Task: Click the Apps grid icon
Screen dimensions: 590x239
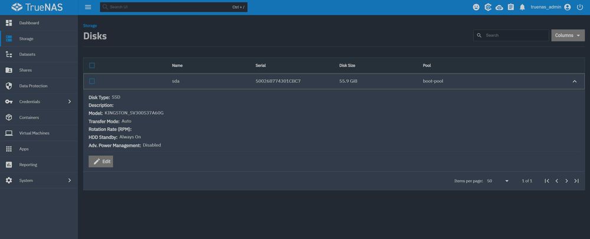Action: (9, 149)
